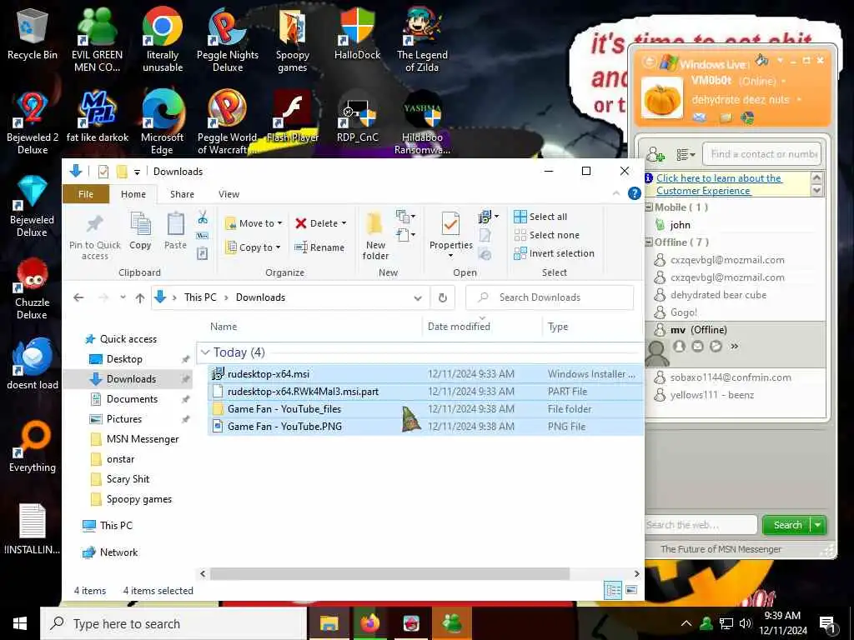Click Select none in the ribbon

click(x=546, y=235)
